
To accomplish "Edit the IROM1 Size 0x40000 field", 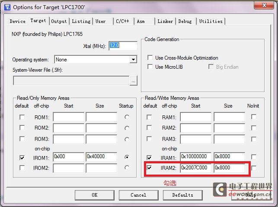I will [x=102, y=157].
